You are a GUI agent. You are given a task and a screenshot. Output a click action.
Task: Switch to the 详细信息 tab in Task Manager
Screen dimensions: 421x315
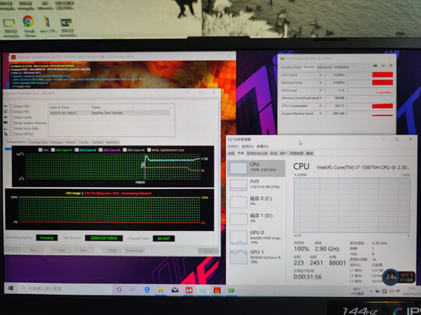point(296,153)
